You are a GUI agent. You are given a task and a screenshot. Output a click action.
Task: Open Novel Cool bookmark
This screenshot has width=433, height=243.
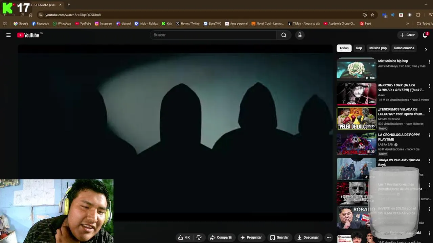click(x=267, y=24)
